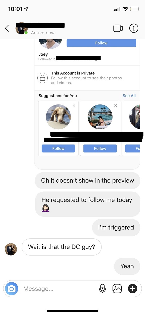Focus the Message... text field

coord(59,289)
